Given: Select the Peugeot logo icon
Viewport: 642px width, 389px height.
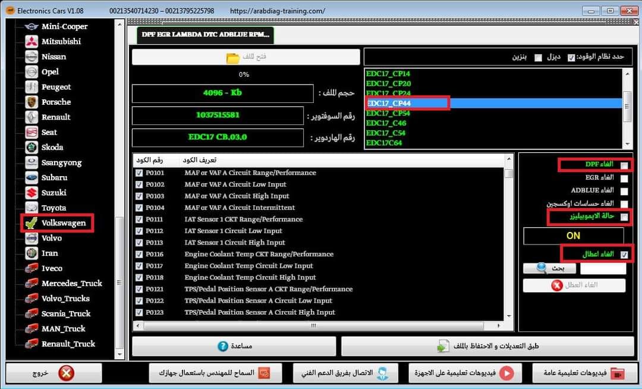Looking at the screenshot, I should [x=32, y=87].
